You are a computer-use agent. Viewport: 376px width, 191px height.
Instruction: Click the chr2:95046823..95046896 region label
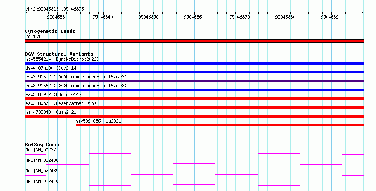pos(54,9)
